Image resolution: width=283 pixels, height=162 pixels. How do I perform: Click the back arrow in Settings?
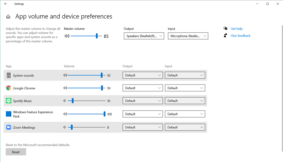click(x=6, y=4)
